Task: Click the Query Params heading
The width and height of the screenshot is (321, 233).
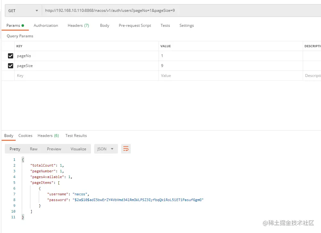Action: tap(20, 36)
